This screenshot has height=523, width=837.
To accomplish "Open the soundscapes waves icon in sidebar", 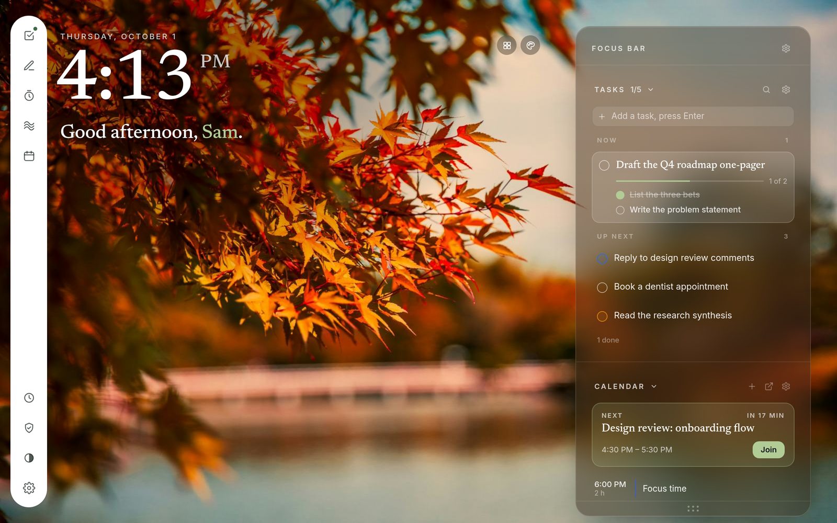I will 29,126.
